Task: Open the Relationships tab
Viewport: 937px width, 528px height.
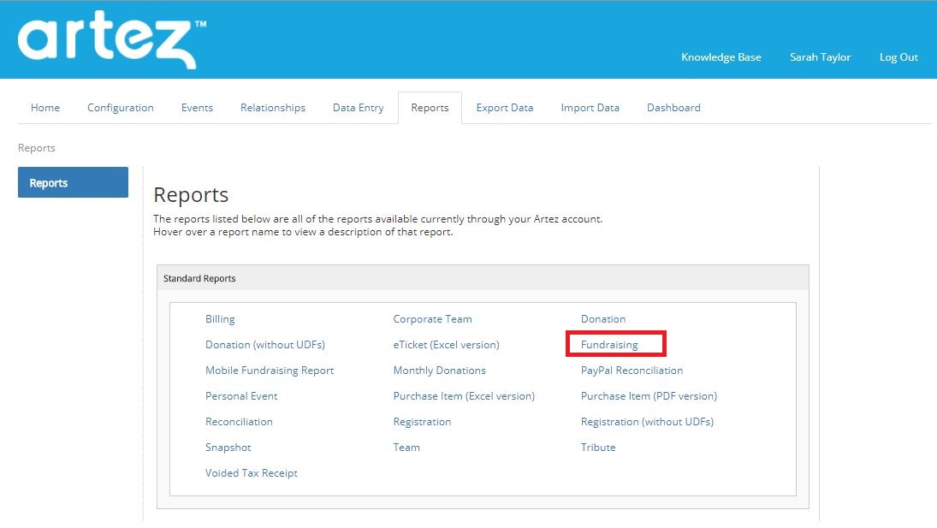Action: click(x=272, y=108)
